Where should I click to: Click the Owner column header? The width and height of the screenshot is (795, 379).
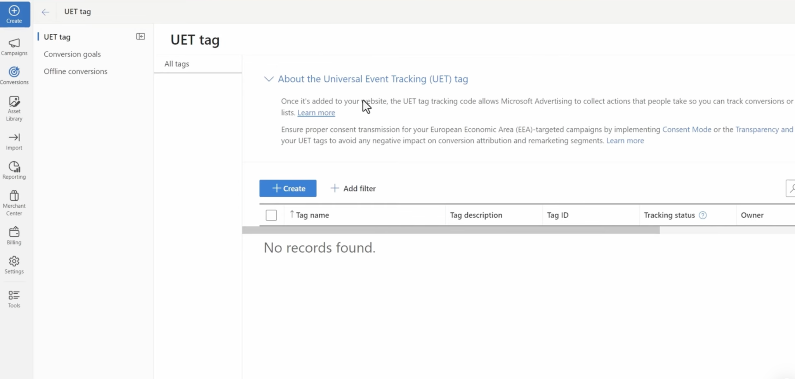[752, 215]
